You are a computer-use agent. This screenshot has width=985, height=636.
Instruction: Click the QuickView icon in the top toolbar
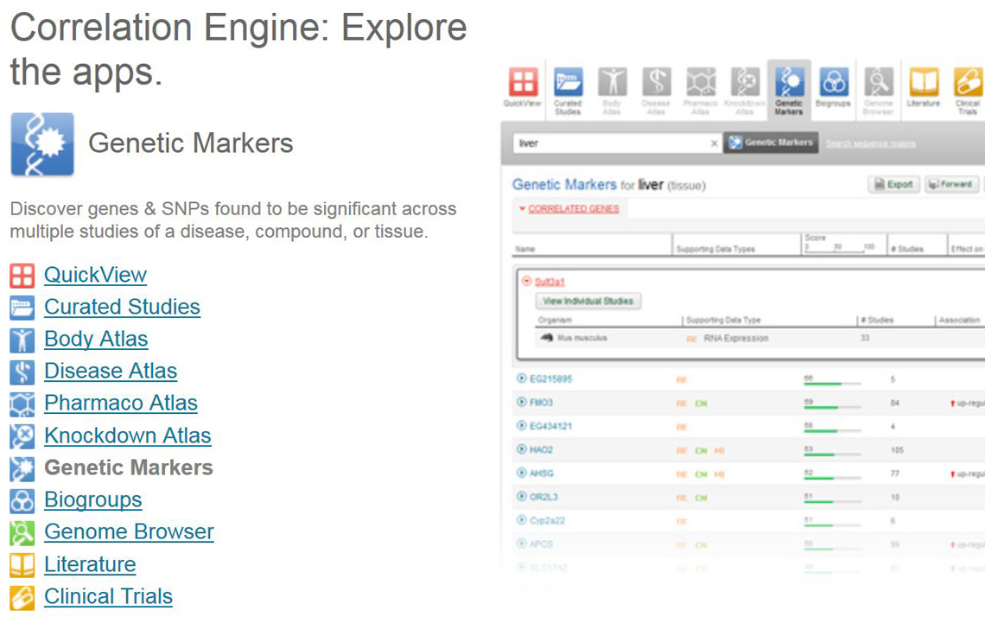tap(522, 83)
